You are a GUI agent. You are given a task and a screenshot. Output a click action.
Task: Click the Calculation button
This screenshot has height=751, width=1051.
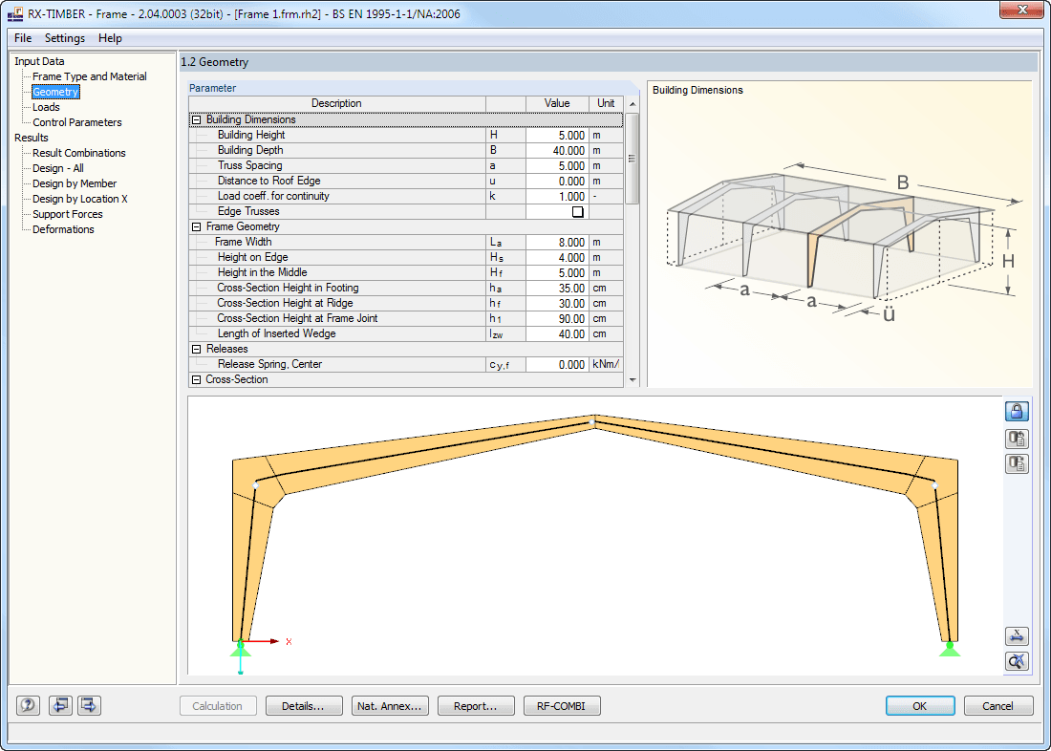[218, 705]
